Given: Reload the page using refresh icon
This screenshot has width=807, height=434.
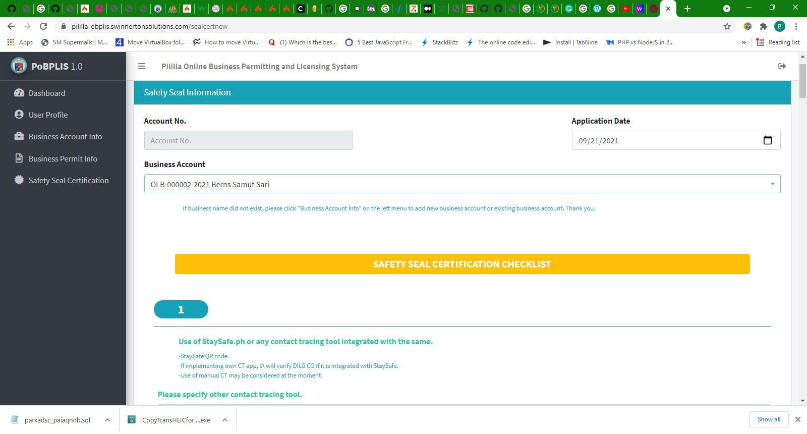Looking at the screenshot, I should click(43, 26).
